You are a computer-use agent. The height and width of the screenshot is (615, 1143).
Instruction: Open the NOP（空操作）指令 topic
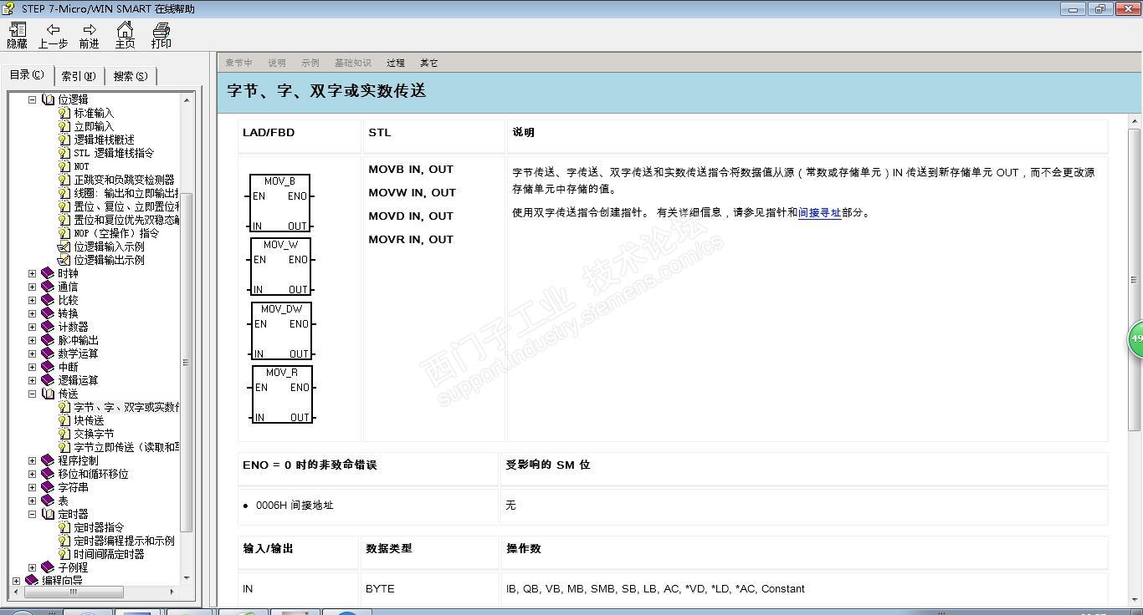[x=116, y=233]
